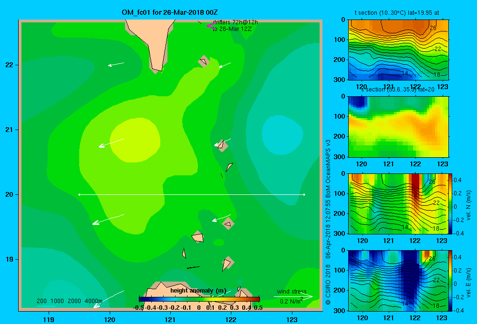Screen dimensions: 477x324
Task: Select the wind stress reference arrow
Action: point(293,296)
